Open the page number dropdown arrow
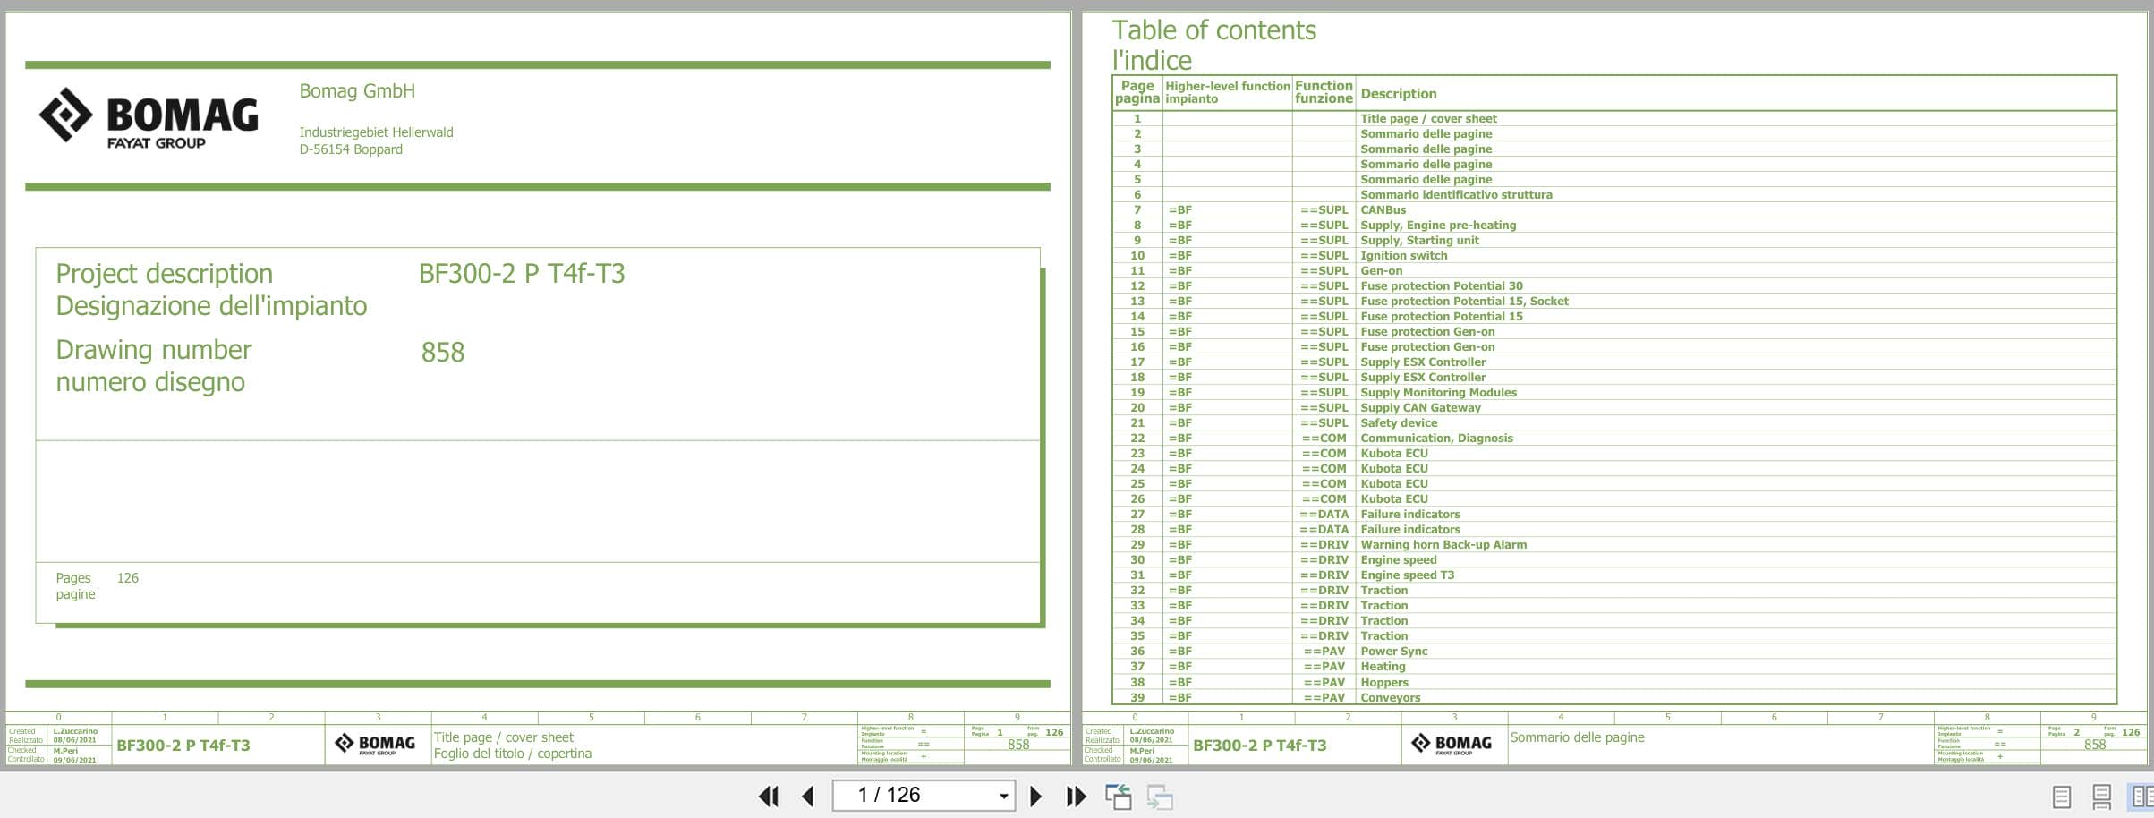 point(1003,796)
